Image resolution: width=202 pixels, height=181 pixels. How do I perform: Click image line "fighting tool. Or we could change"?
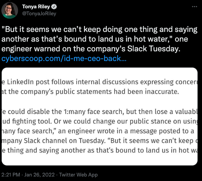pyautogui.click(x=100, y=121)
